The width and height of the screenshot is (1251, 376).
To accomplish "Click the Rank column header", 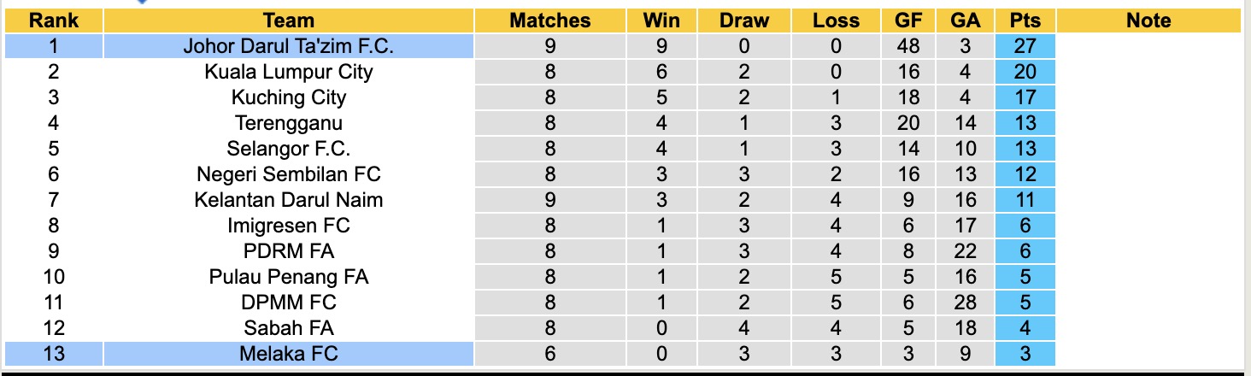I will tap(54, 21).
